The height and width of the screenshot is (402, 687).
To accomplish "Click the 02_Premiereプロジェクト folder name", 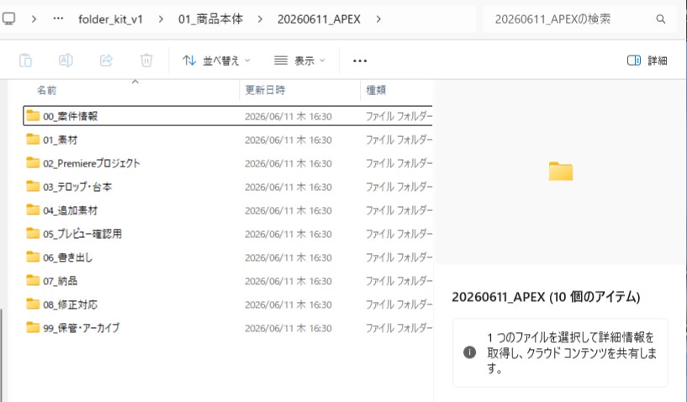I will click(x=92, y=163).
